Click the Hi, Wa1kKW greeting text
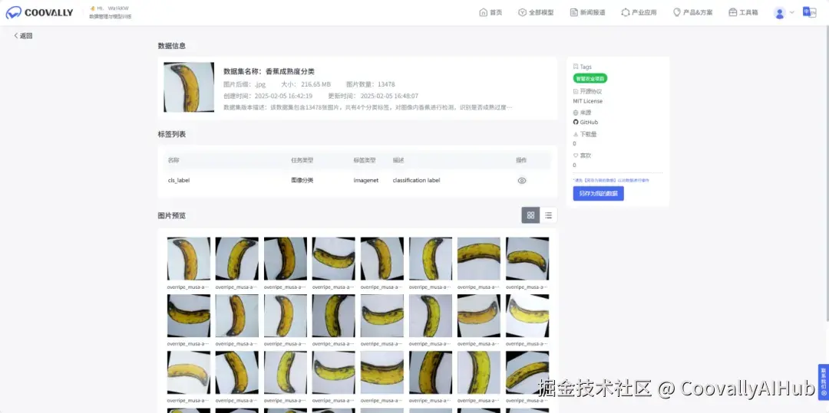Screen dimensions: 829x413 click(113, 8)
